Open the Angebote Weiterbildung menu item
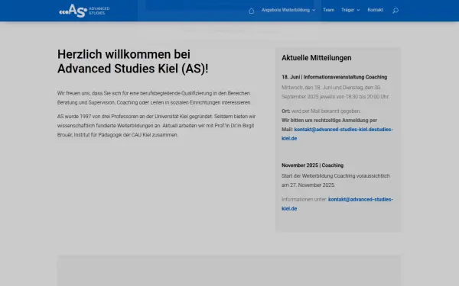Viewport: 459px width, 286px height. coord(285,10)
